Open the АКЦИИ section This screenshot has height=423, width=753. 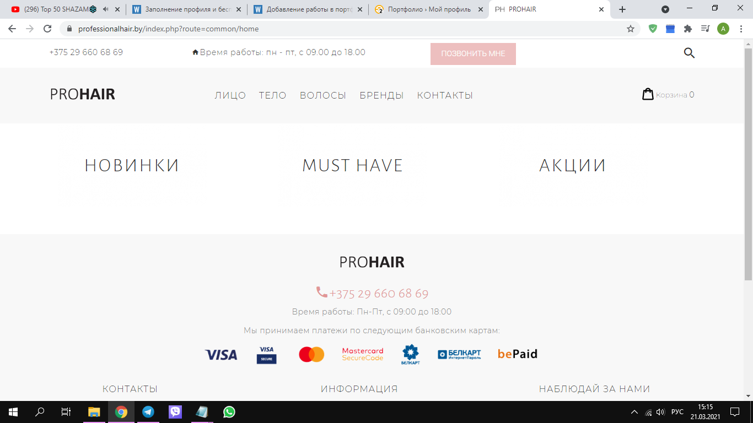573,165
